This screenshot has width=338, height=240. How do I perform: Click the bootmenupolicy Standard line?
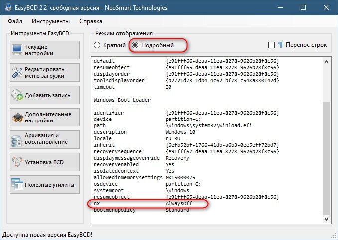pyautogui.click(x=142, y=210)
